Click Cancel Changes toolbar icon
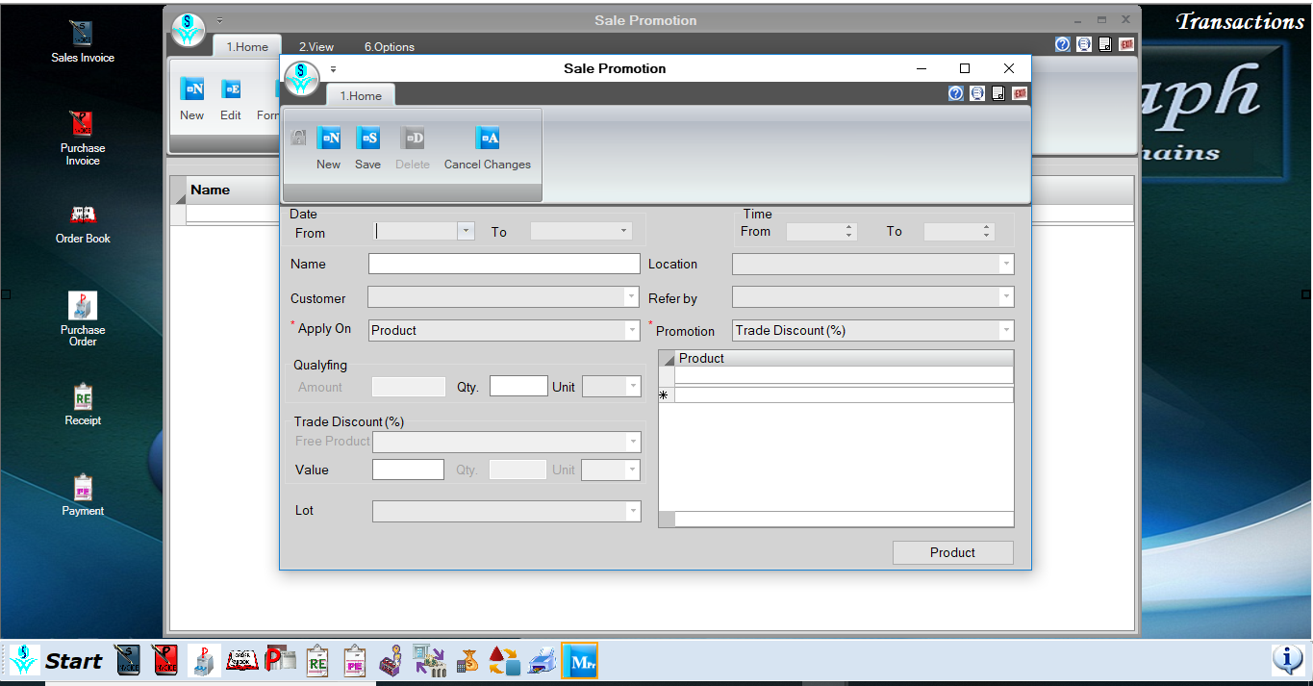 (488, 149)
